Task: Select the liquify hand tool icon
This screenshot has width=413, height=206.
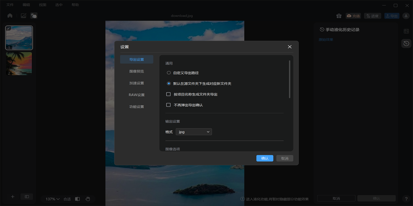Action: point(34,15)
